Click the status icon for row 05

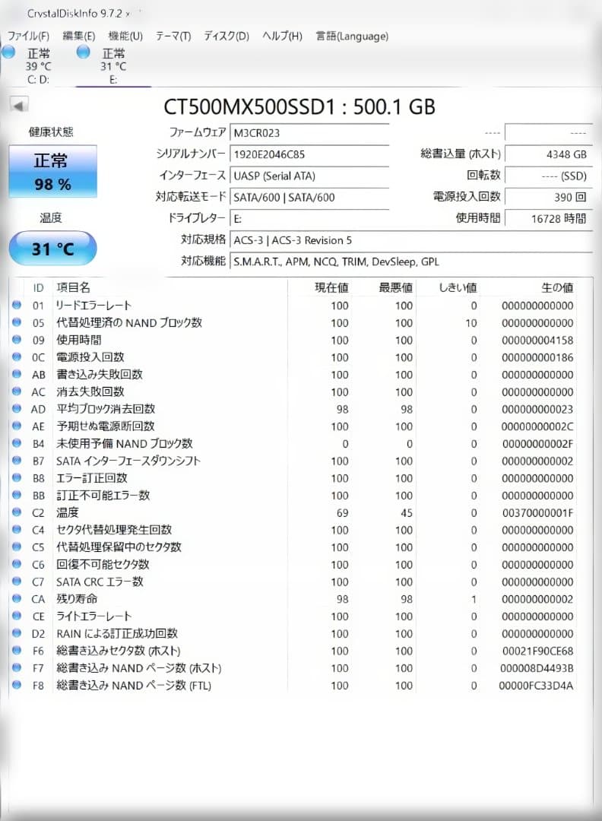point(17,322)
